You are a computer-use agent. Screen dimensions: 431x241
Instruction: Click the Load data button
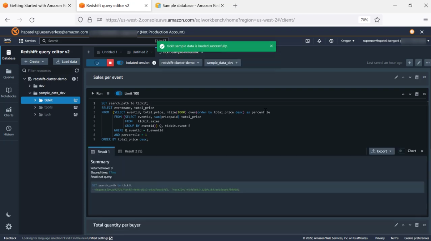(x=67, y=61)
